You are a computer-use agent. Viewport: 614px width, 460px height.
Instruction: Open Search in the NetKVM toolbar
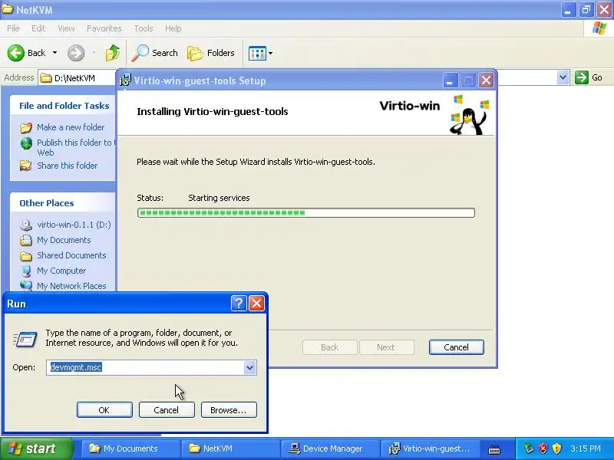(155, 53)
